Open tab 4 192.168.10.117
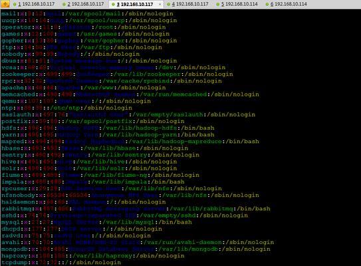This screenshot has height=266, width=361. 187,4
